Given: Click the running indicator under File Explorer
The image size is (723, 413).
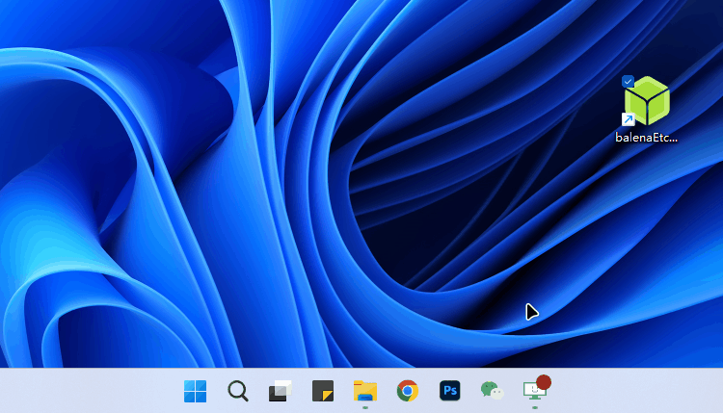Looking at the screenshot, I should click(x=364, y=407).
